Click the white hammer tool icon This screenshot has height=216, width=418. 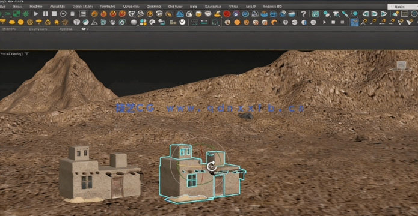(336, 14)
